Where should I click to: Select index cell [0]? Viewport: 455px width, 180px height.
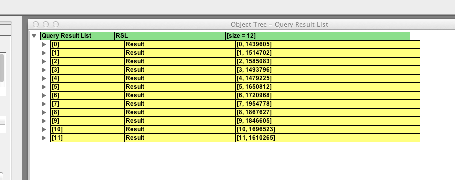point(87,44)
